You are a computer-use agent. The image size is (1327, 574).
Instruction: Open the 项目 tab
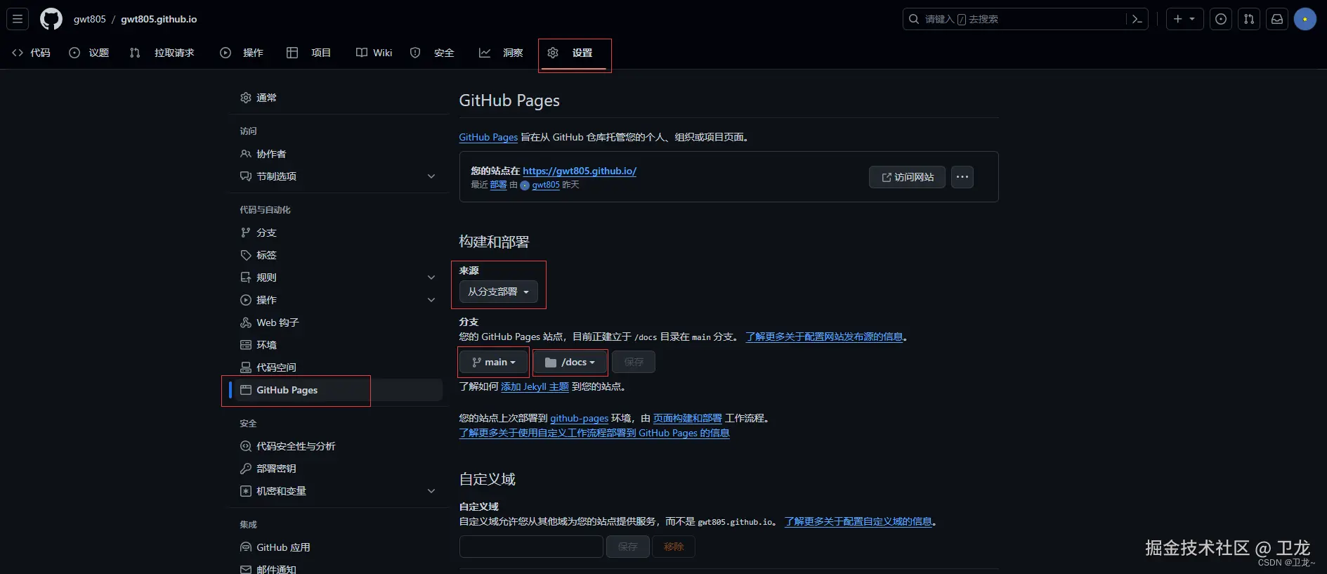(309, 53)
